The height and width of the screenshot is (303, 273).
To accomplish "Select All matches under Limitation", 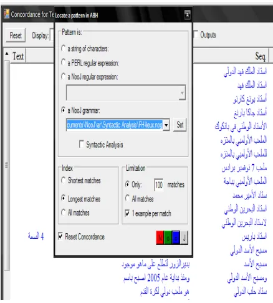I will (x=128, y=198).
